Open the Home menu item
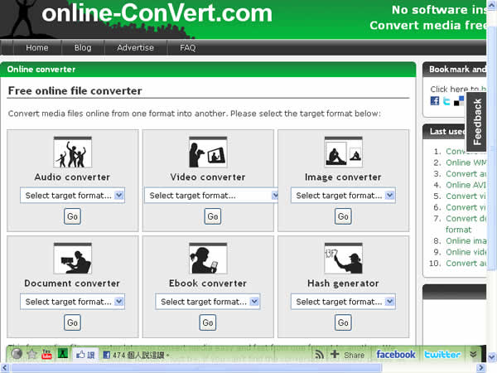The width and height of the screenshot is (497, 373). point(37,47)
